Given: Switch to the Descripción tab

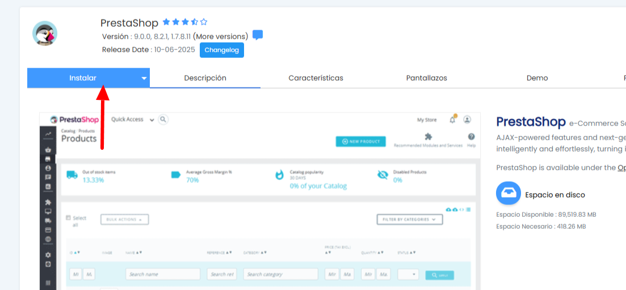Looking at the screenshot, I should point(205,78).
